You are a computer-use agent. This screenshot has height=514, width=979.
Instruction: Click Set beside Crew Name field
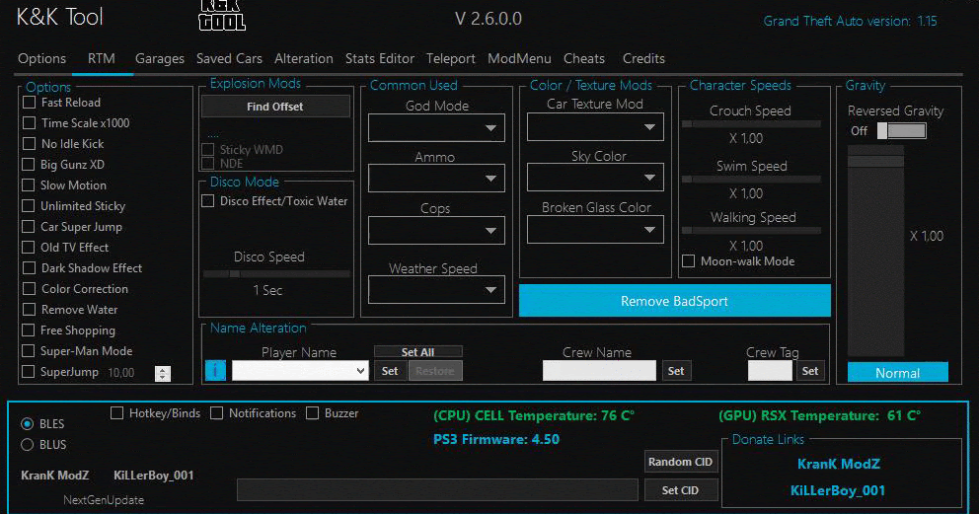pyautogui.click(x=676, y=371)
